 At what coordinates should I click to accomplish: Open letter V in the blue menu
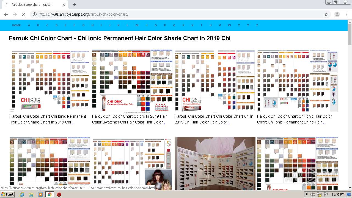point(220,25)
